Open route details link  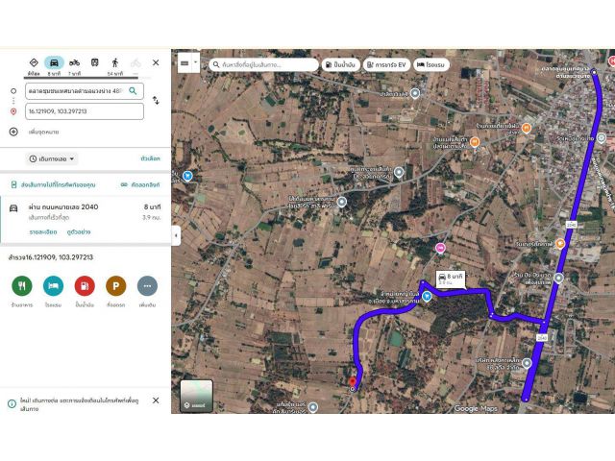(43, 232)
